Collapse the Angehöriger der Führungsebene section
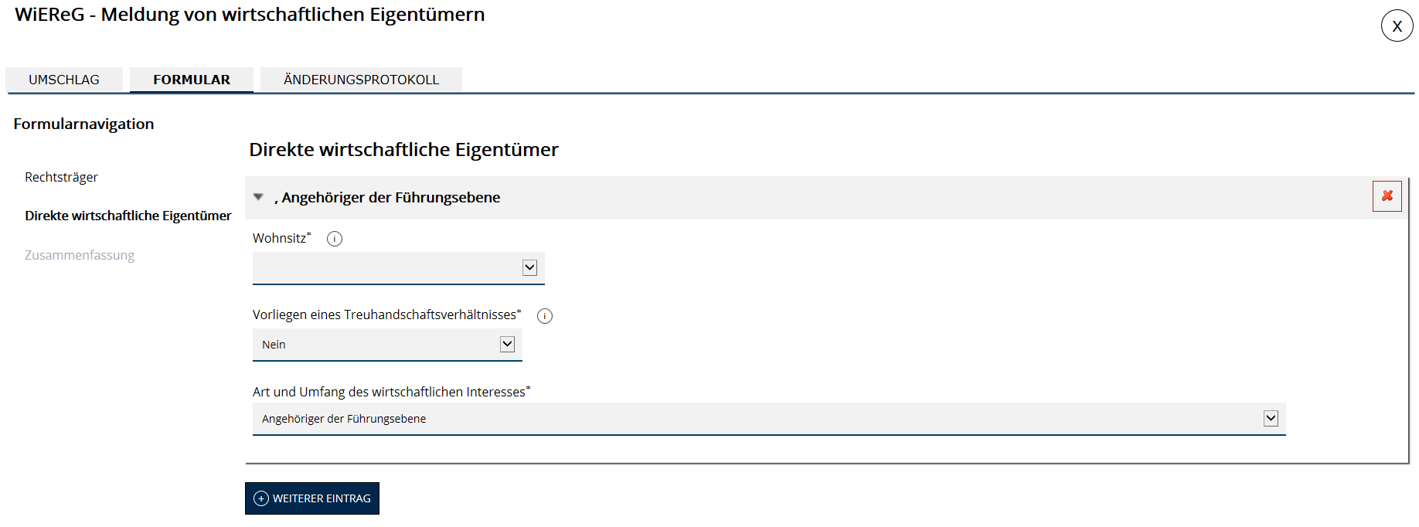Image resolution: width=1419 pixels, height=527 pixels. tap(259, 197)
